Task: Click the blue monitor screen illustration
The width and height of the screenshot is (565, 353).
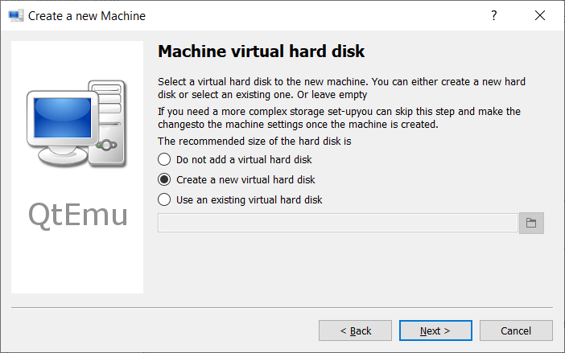Action: (62, 117)
